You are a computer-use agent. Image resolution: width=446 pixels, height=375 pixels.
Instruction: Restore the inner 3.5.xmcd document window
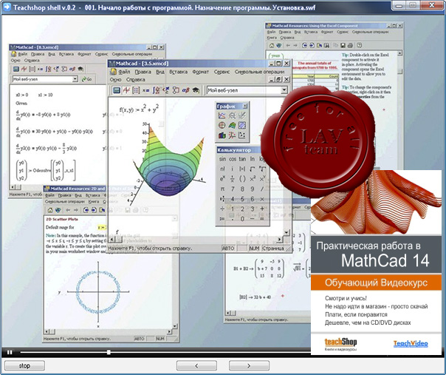coord(279,79)
